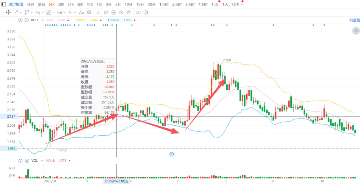The image size is (360, 184).
Task: Open VOL indicator selector dropdown
Action: (43, 160)
